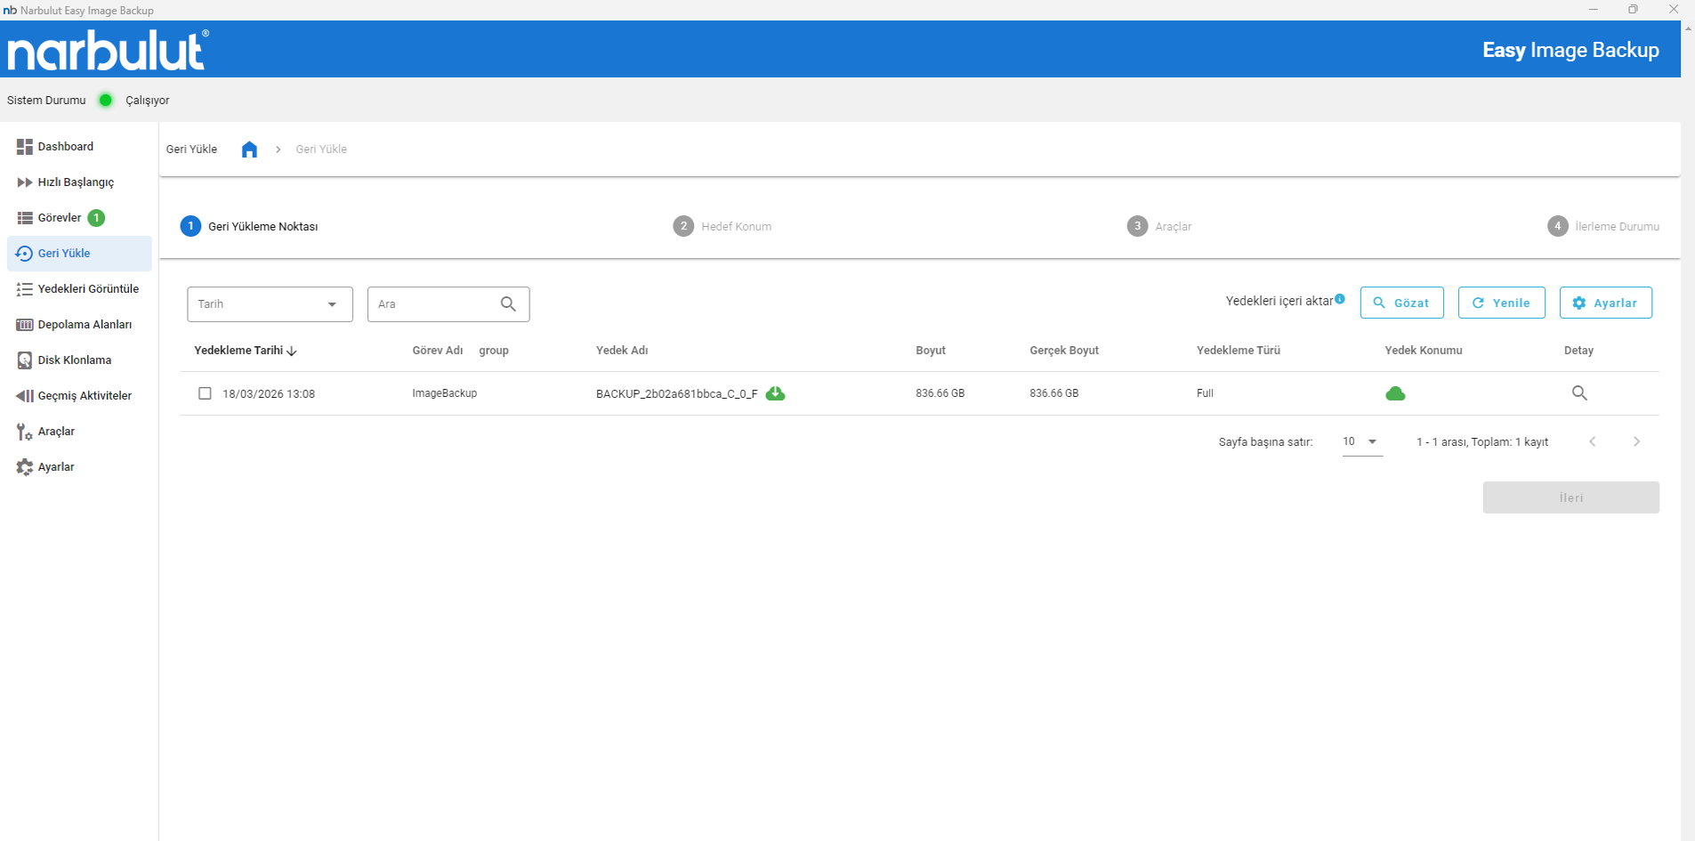Click the Gözat button
This screenshot has height=841, width=1695.
click(1401, 303)
